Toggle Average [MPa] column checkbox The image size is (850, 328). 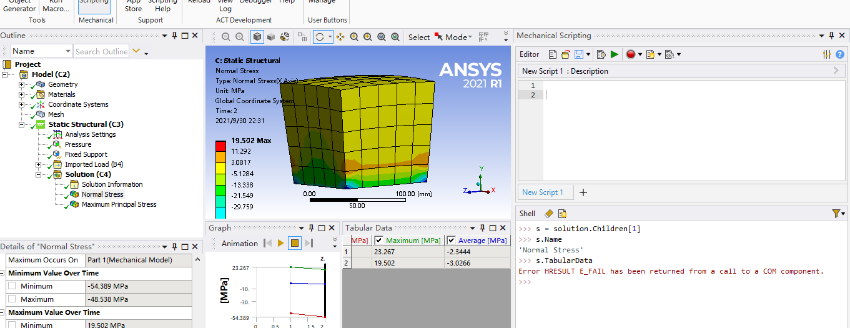click(x=451, y=241)
